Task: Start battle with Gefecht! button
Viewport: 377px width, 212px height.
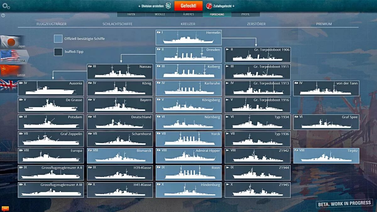Action: tap(188, 6)
